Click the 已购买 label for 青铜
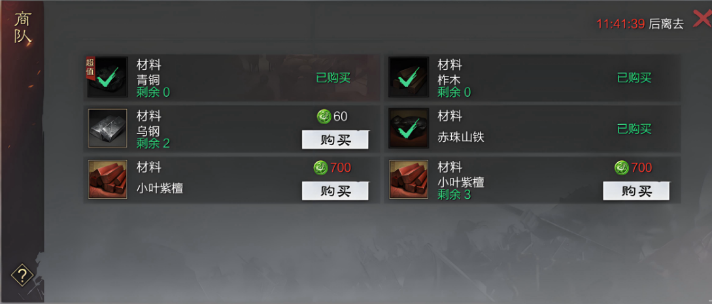 coord(333,78)
